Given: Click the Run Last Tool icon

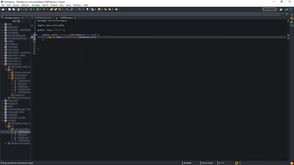Looking at the screenshot, I should 44,9.
